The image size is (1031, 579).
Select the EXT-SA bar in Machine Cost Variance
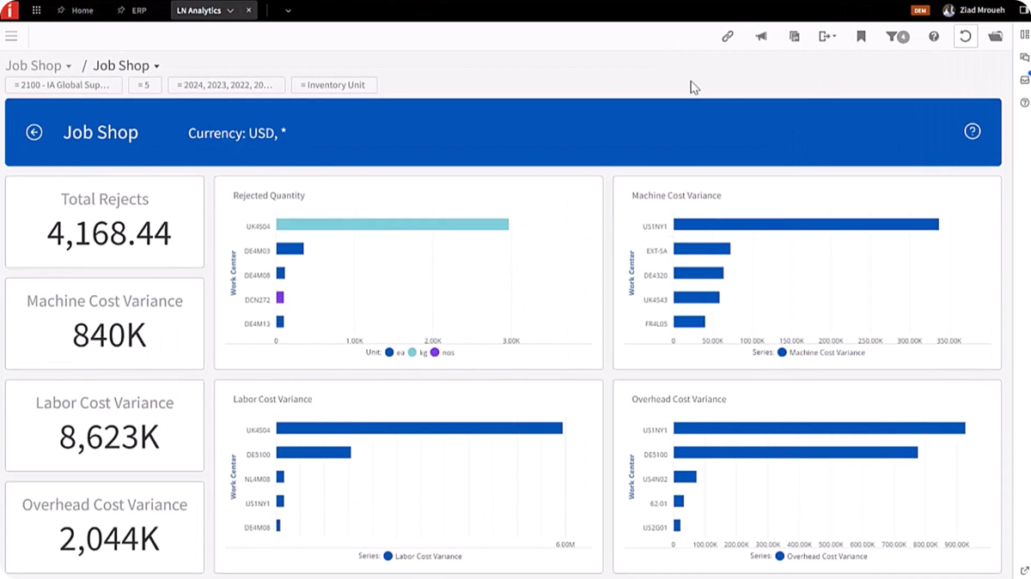coord(702,249)
